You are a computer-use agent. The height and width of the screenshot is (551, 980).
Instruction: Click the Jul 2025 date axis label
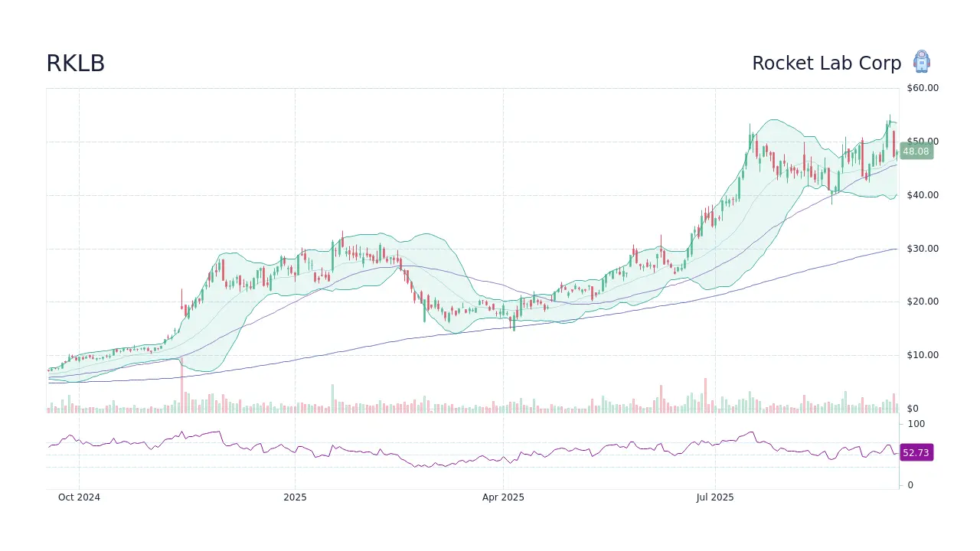pyautogui.click(x=715, y=497)
